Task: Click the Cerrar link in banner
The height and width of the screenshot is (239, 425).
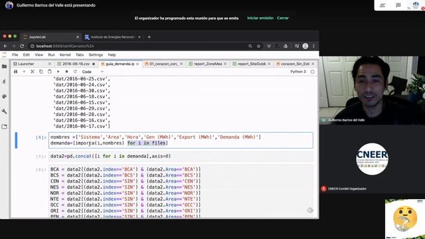Action: (x=283, y=18)
